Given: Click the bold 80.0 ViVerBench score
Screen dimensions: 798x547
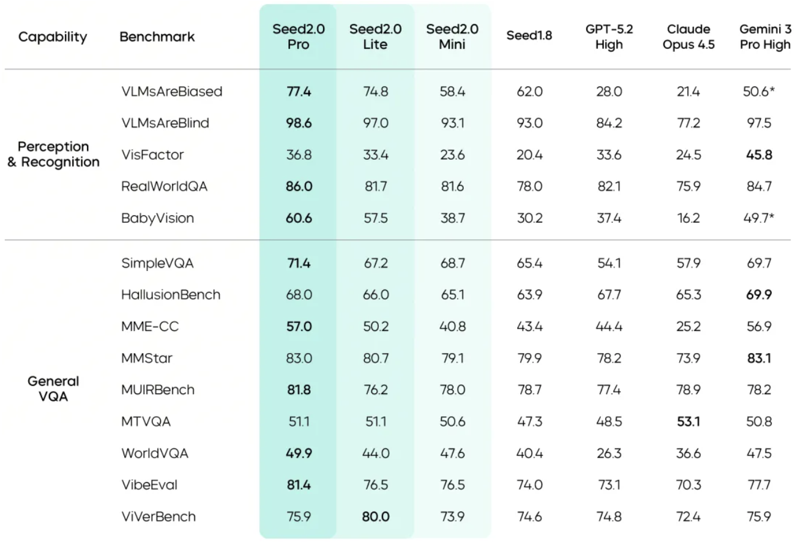Looking at the screenshot, I should tap(375, 516).
